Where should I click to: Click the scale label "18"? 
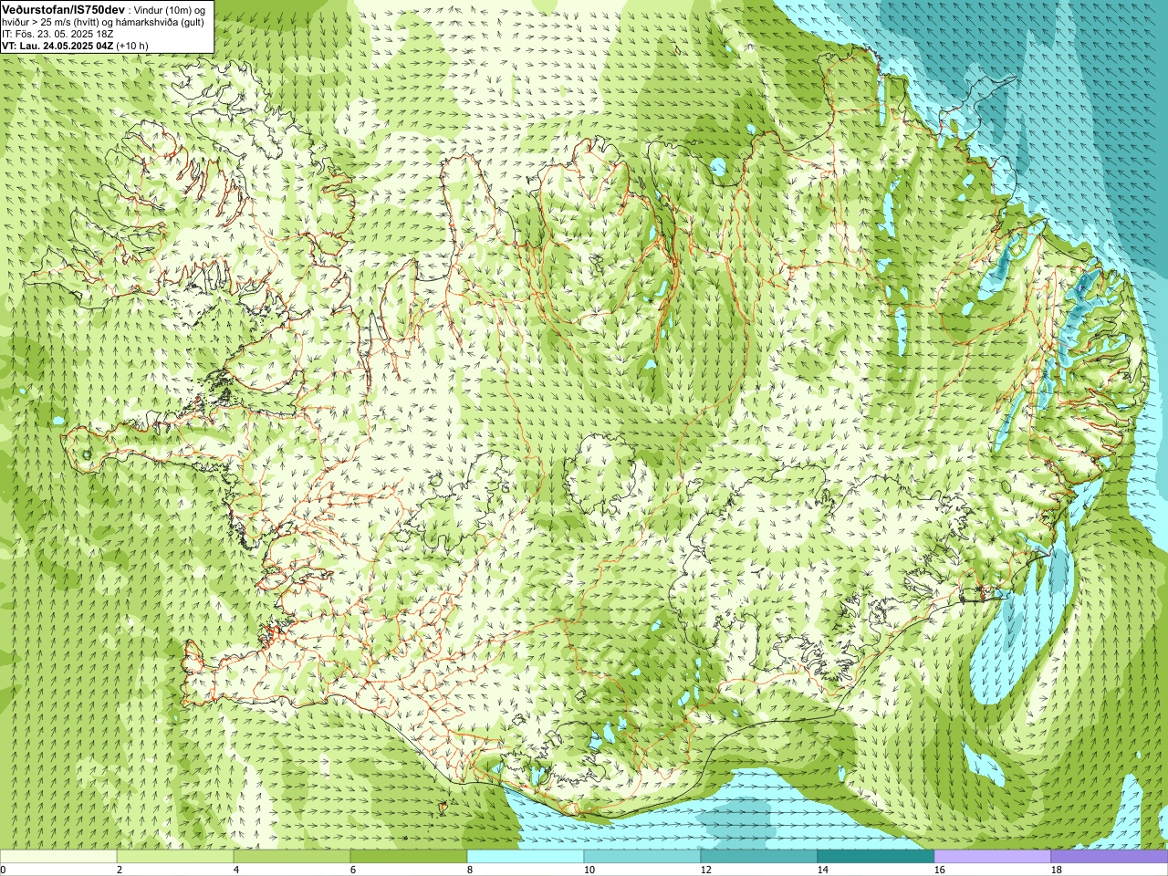point(1057,870)
